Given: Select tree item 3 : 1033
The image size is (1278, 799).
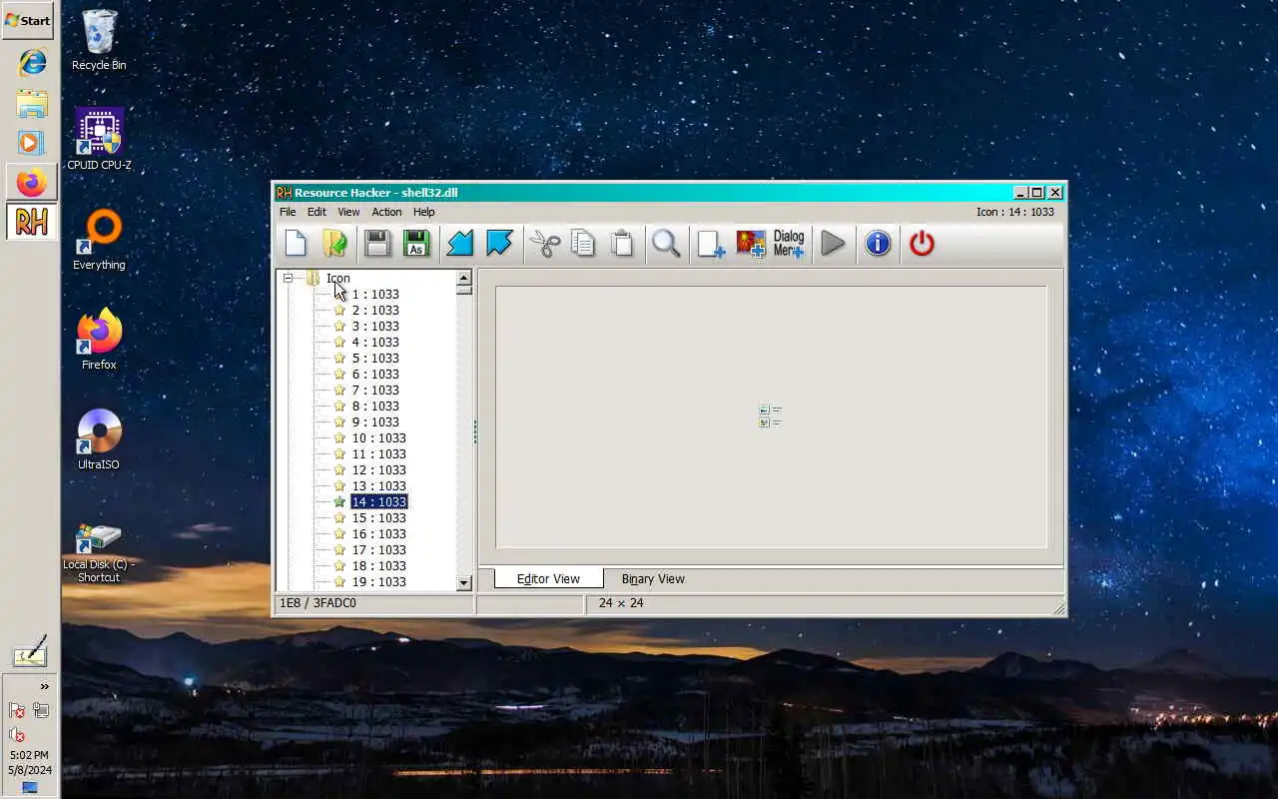Looking at the screenshot, I should 374,327.
